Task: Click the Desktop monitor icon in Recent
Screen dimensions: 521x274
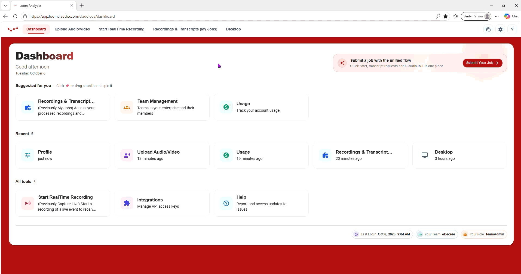Action: point(425,155)
